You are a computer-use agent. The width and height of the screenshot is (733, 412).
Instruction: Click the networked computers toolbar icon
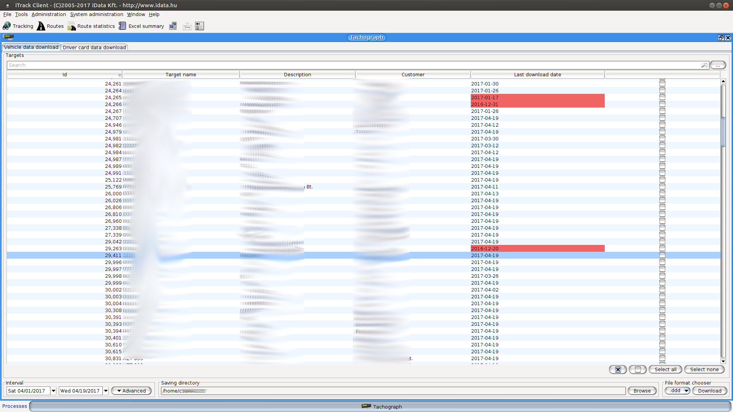(173, 26)
